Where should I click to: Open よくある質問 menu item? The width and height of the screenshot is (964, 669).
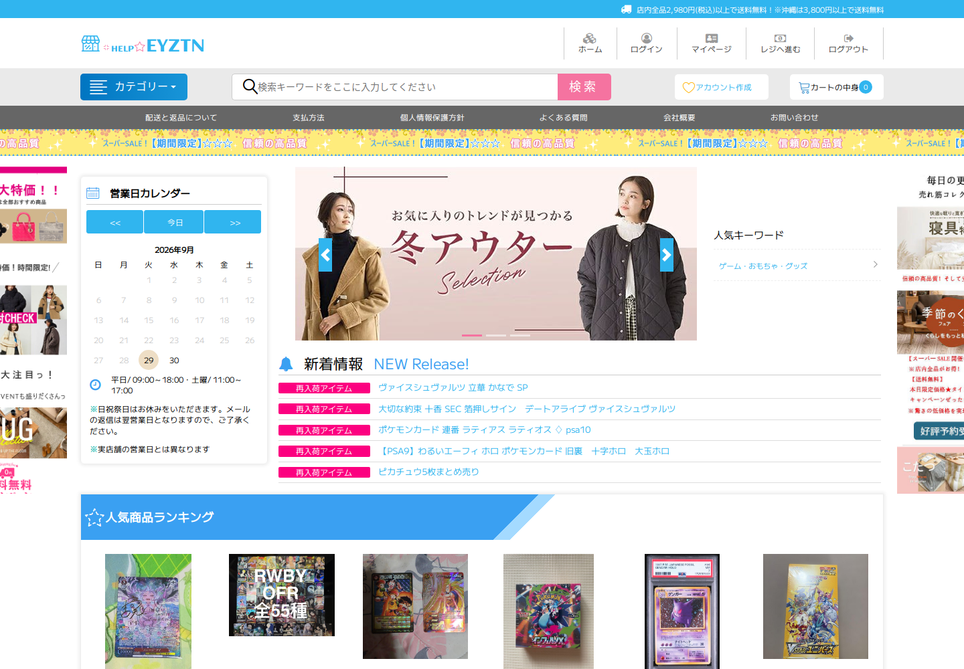click(564, 118)
